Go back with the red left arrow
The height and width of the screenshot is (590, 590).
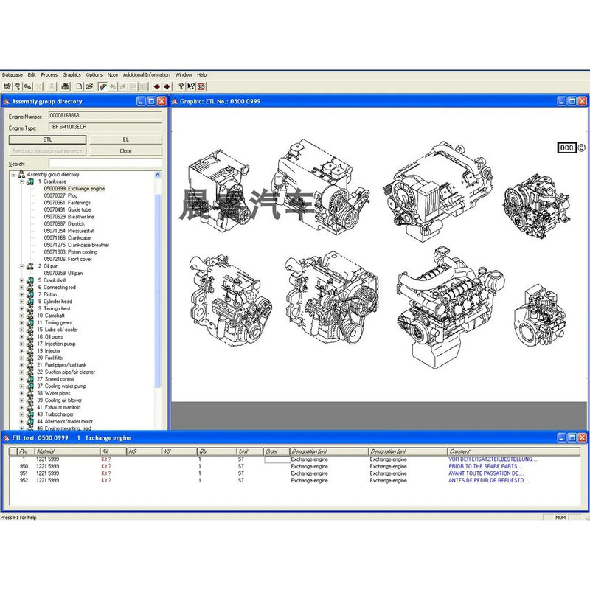pyautogui.click(x=157, y=86)
